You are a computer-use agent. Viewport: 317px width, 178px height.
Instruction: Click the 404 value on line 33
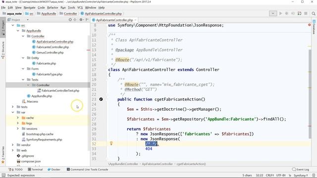(149, 149)
